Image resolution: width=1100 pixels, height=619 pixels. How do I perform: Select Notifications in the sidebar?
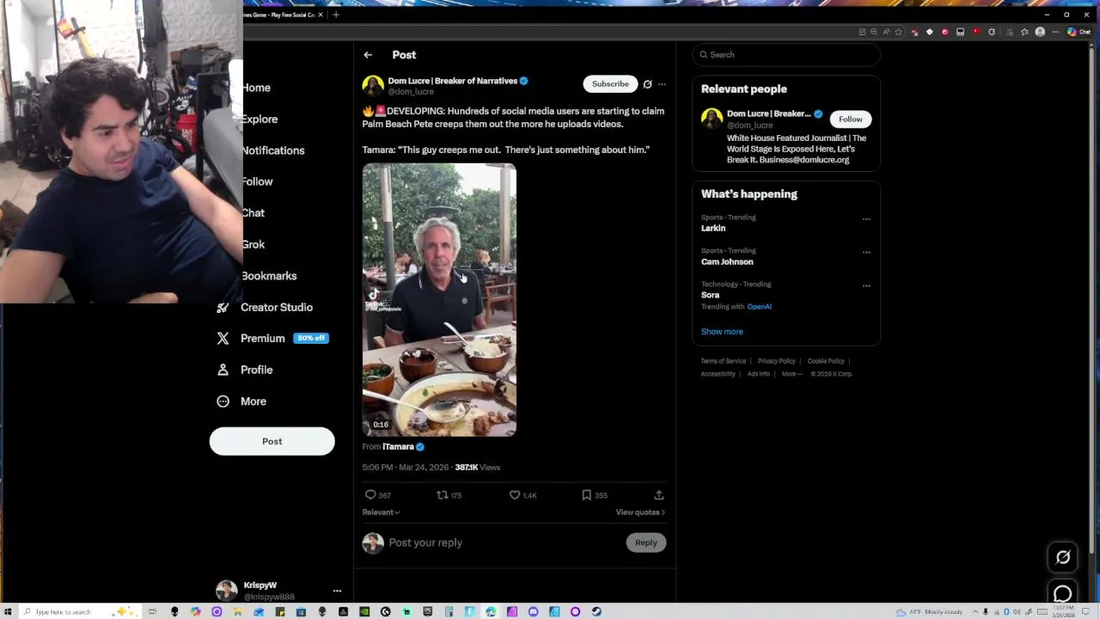pyautogui.click(x=273, y=150)
